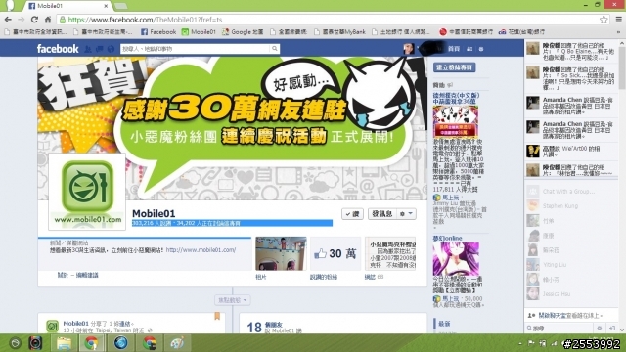Open Facebook friend requests icon
Viewport: 626px width, 352px height.
click(x=88, y=49)
